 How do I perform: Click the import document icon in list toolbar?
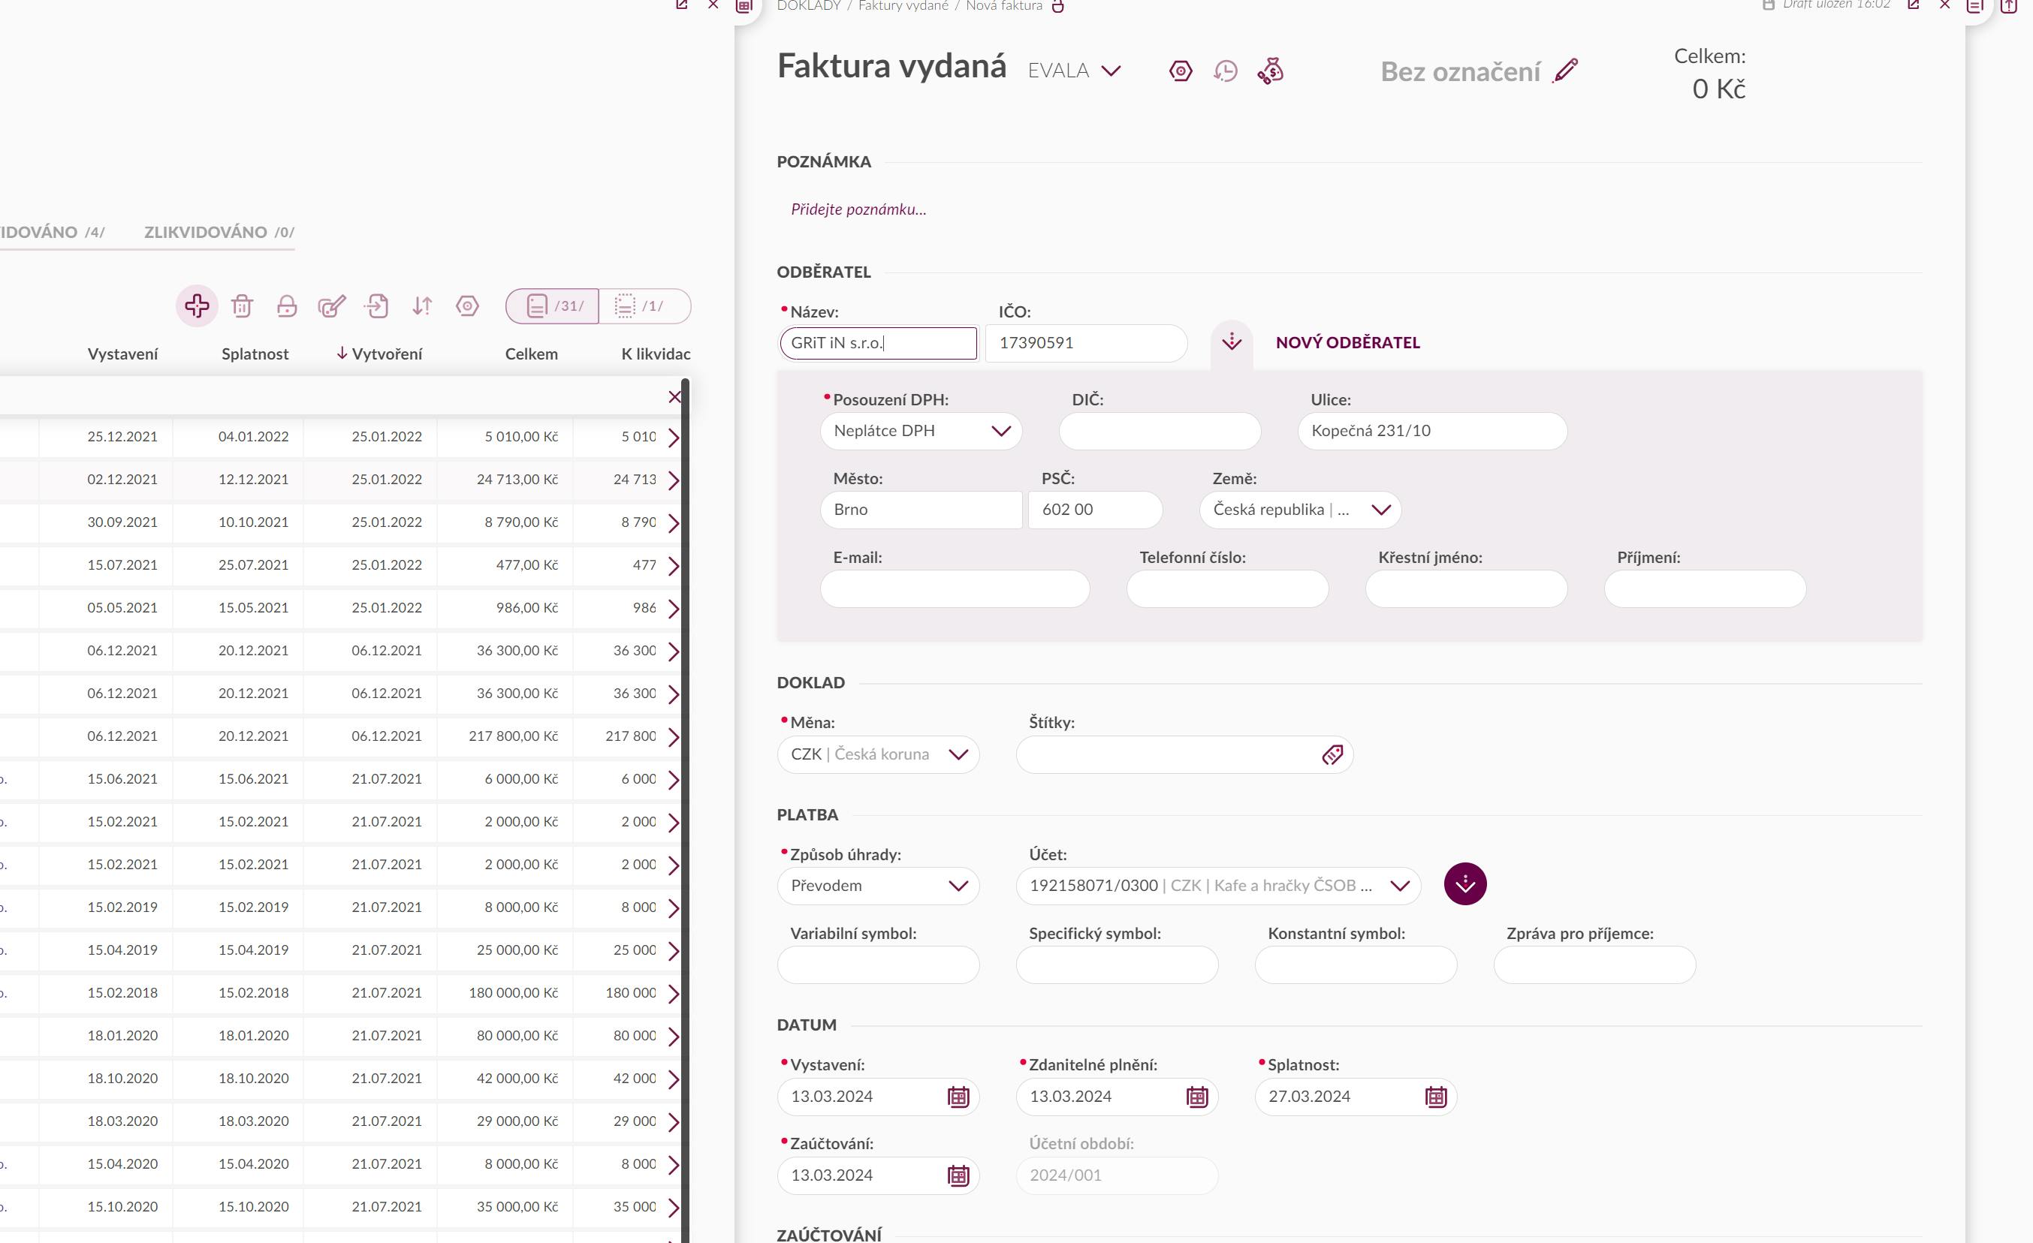[377, 306]
